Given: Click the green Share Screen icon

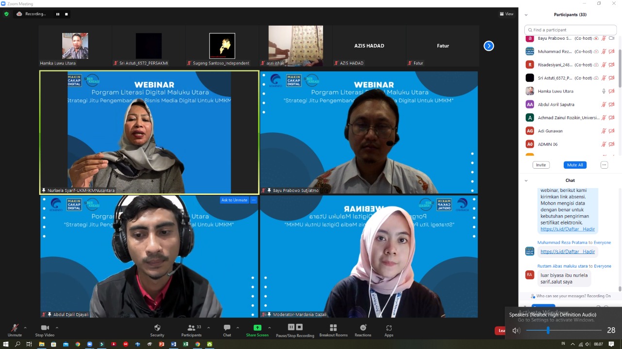Looking at the screenshot, I should (257, 328).
